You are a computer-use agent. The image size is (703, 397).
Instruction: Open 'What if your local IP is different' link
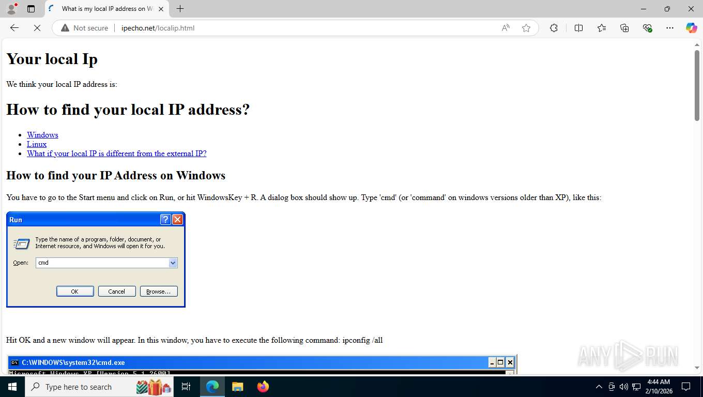click(117, 154)
